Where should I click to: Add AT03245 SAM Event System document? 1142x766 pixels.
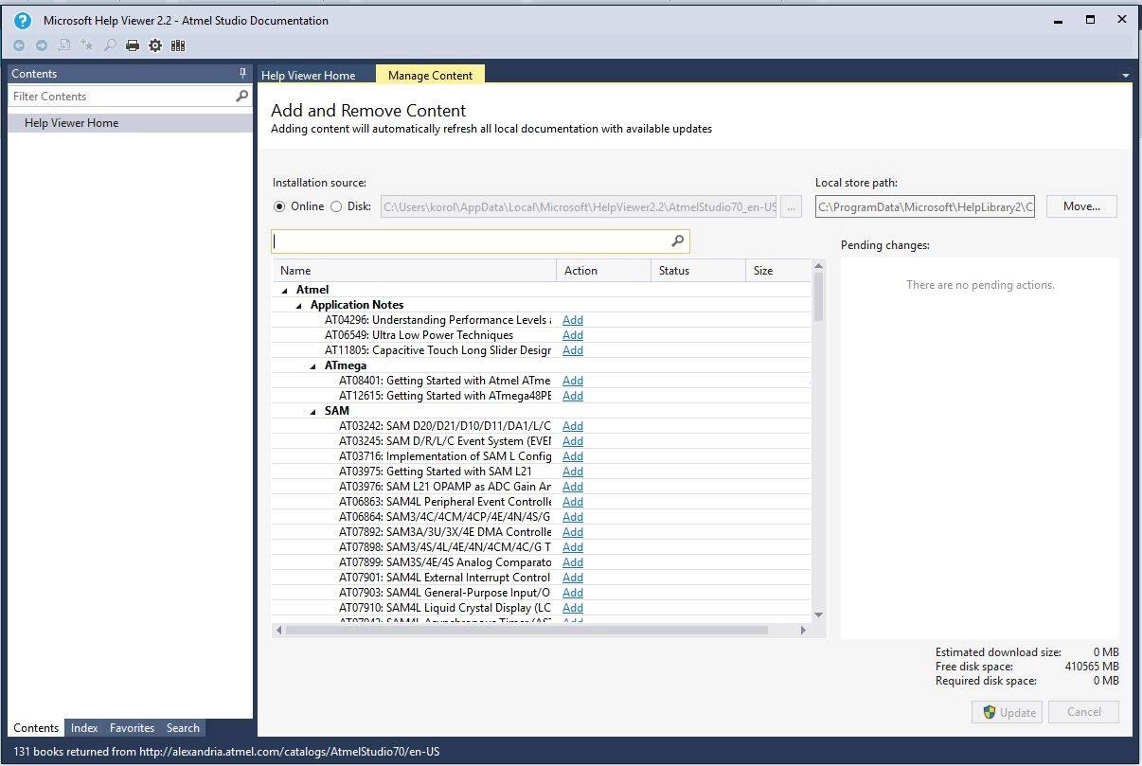pos(573,441)
